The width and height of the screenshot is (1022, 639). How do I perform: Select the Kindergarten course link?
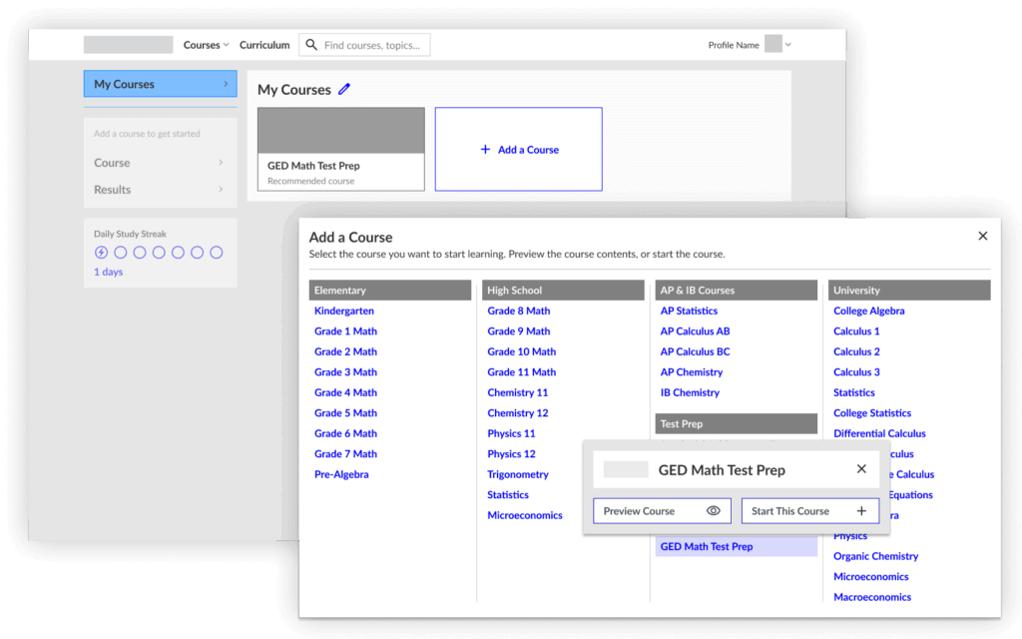(343, 311)
